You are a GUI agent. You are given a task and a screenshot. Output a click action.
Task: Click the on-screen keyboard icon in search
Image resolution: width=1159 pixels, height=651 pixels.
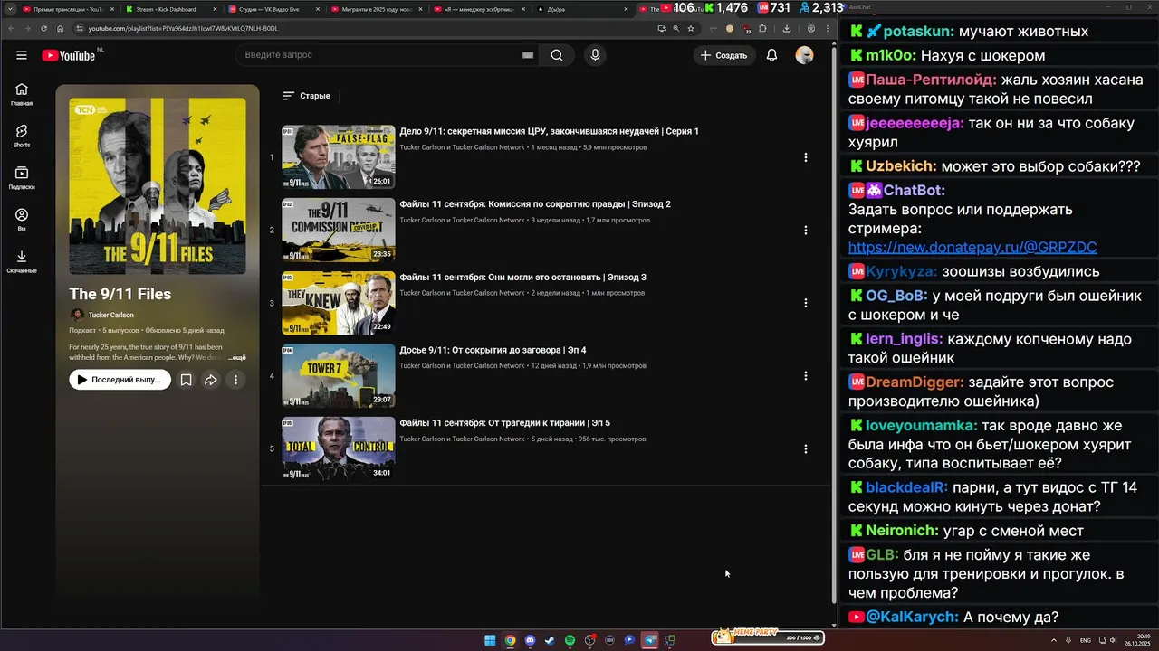[528, 55]
